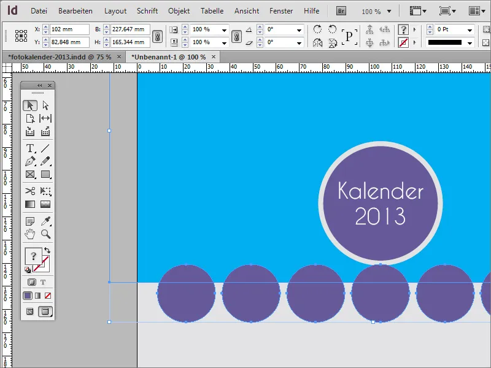Open the Tabelle menu
Screen dimensions: 491x368
click(x=212, y=11)
